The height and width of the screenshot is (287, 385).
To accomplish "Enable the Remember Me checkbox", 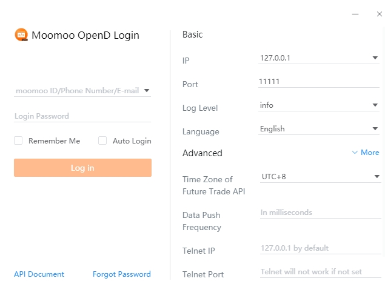I will click(x=18, y=140).
